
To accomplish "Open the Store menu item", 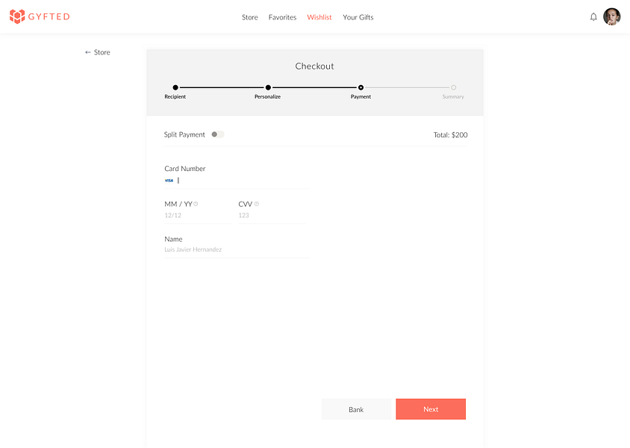I will [250, 17].
